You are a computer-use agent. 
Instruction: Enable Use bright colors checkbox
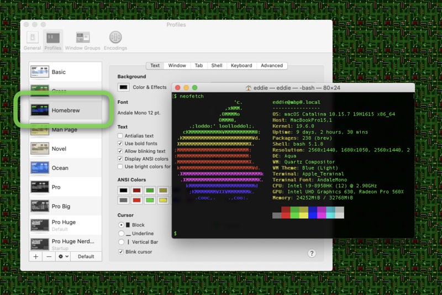coord(120,166)
